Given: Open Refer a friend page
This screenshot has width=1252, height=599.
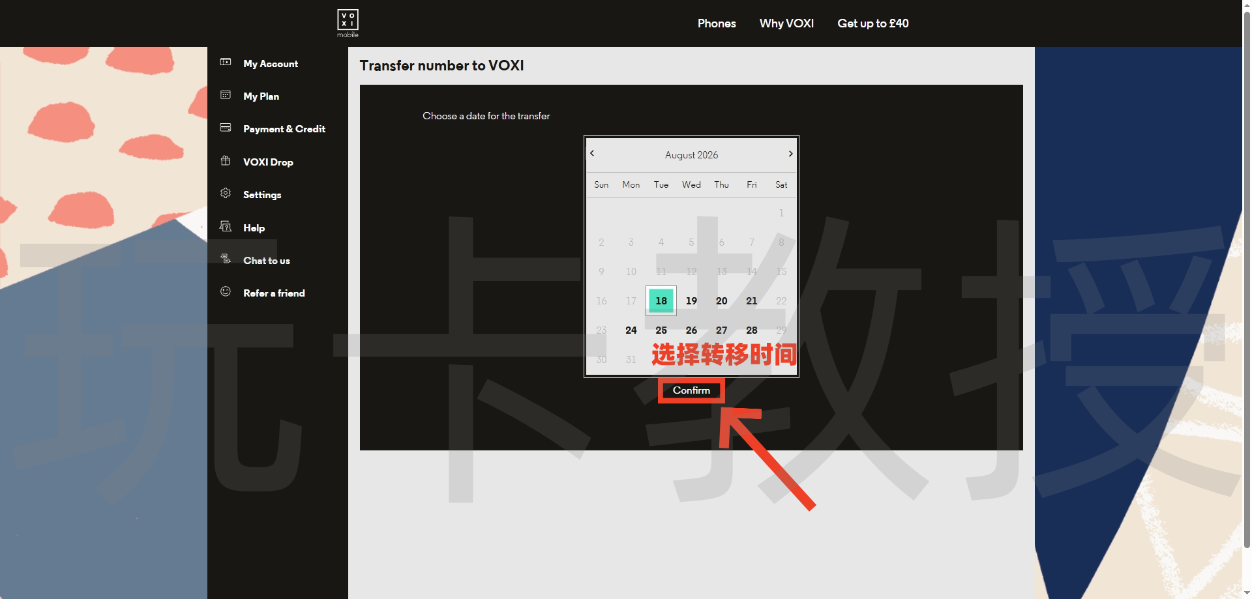Looking at the screenshot, I should tap(274, 293).
